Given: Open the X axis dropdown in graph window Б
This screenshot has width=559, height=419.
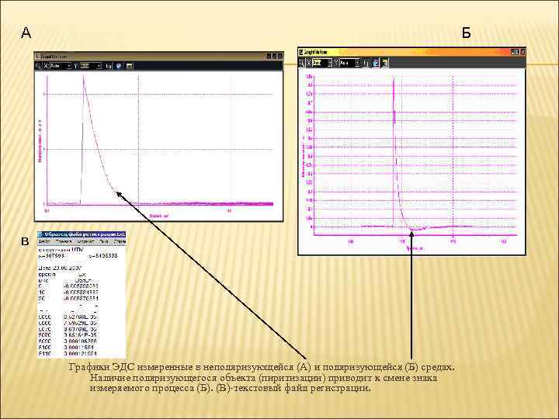Looking at the screenshot, I should click(329, 63).
